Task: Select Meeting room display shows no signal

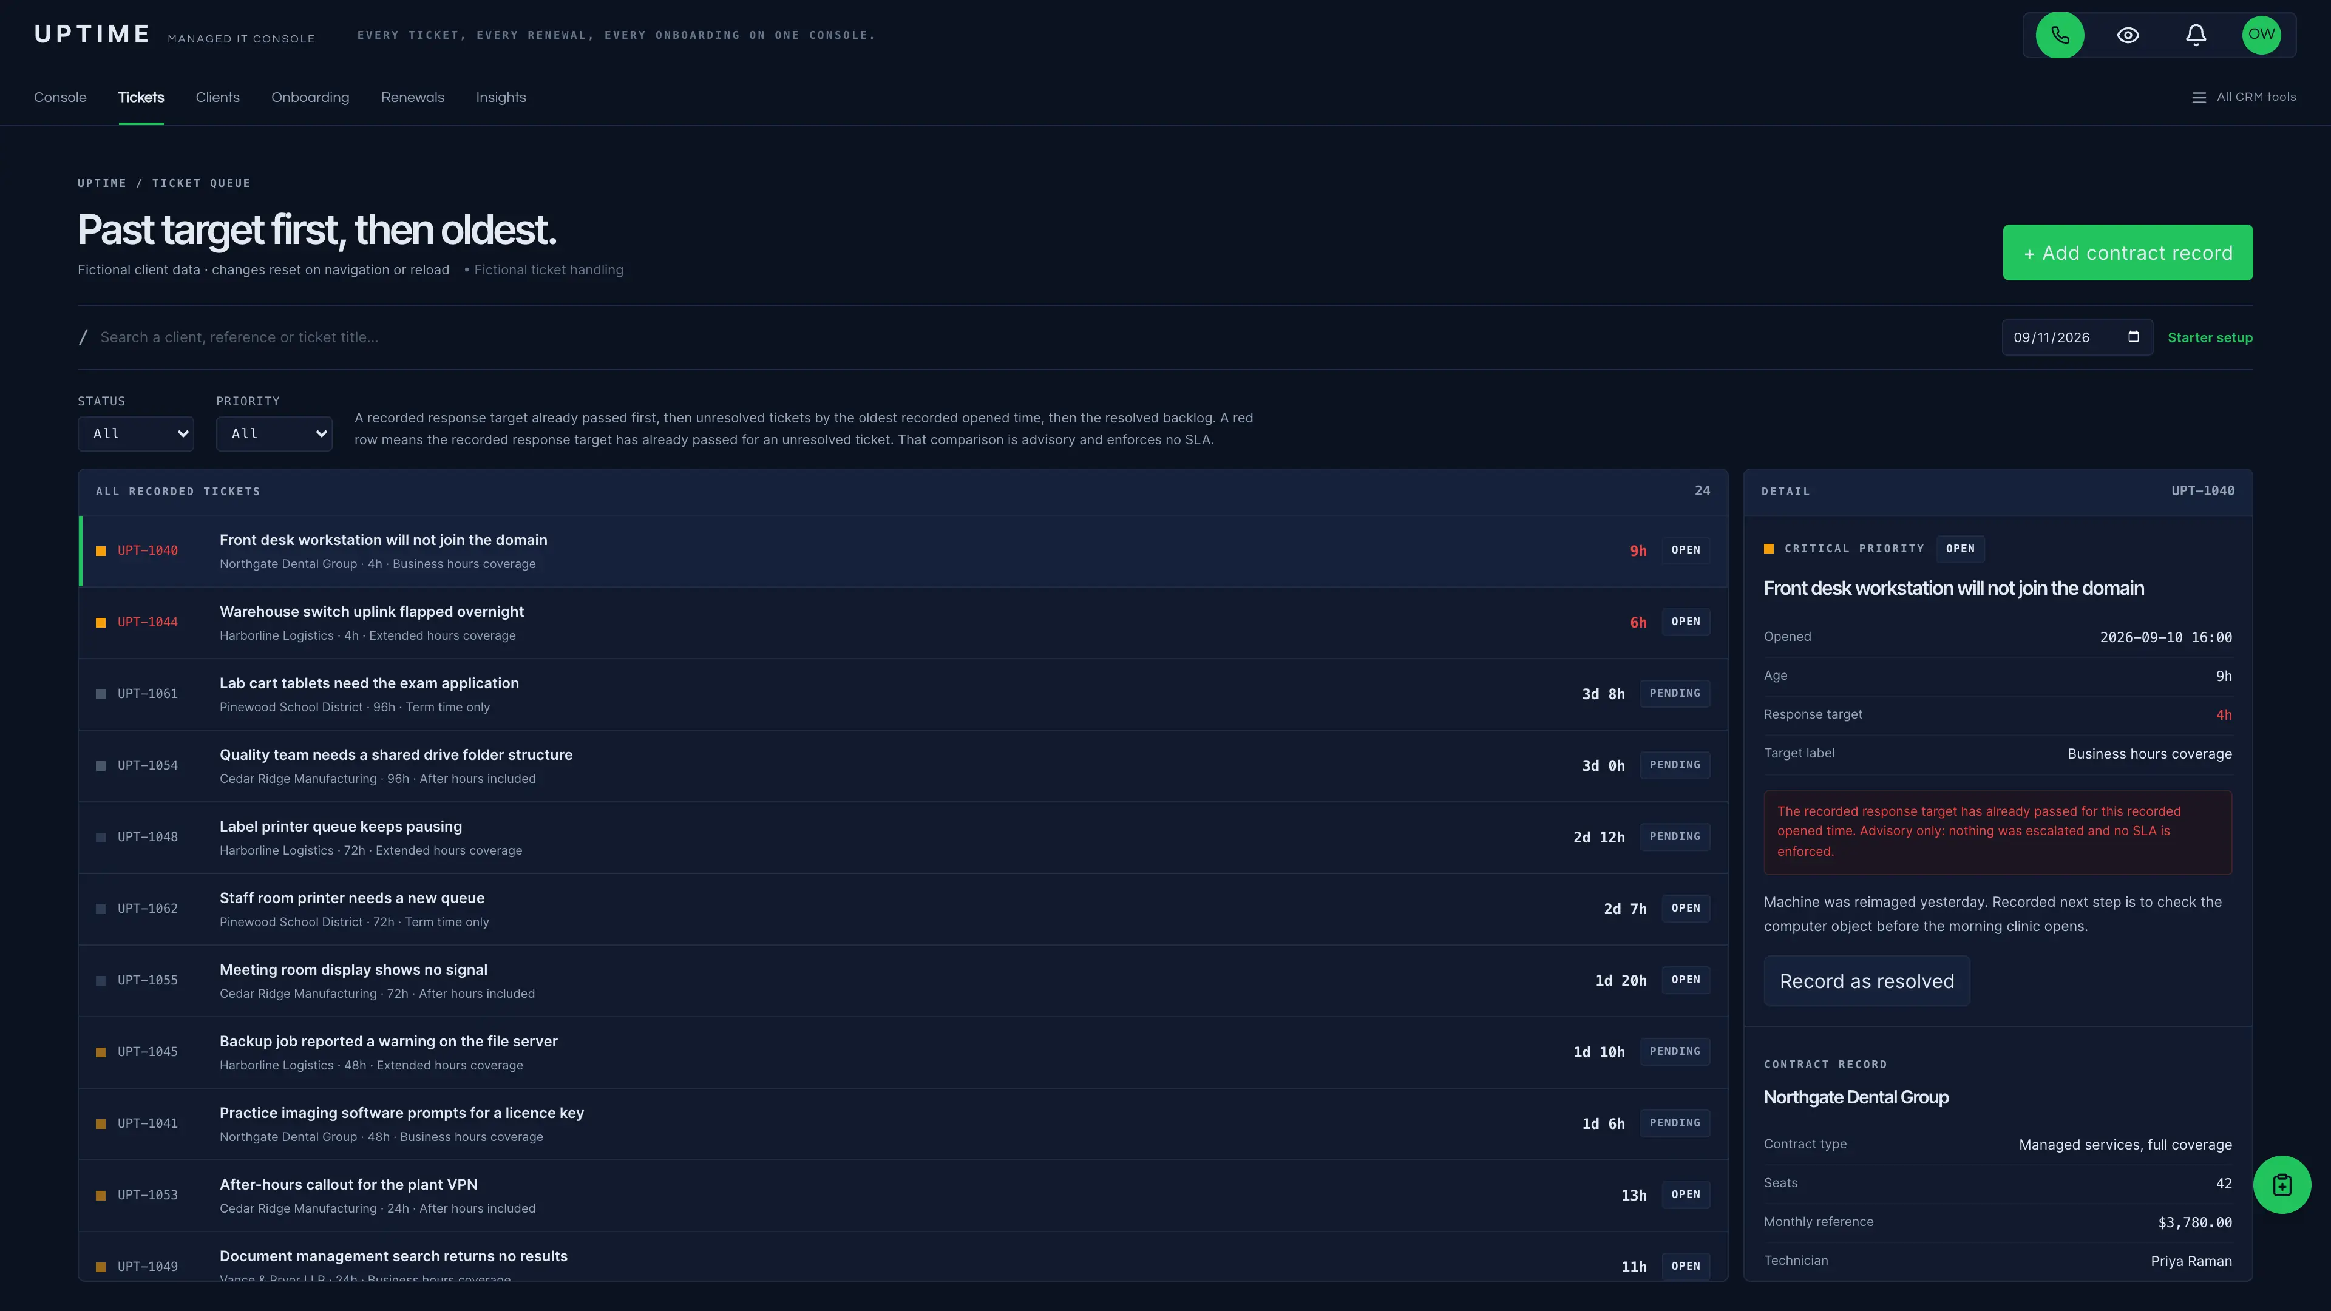Action: 903,980
